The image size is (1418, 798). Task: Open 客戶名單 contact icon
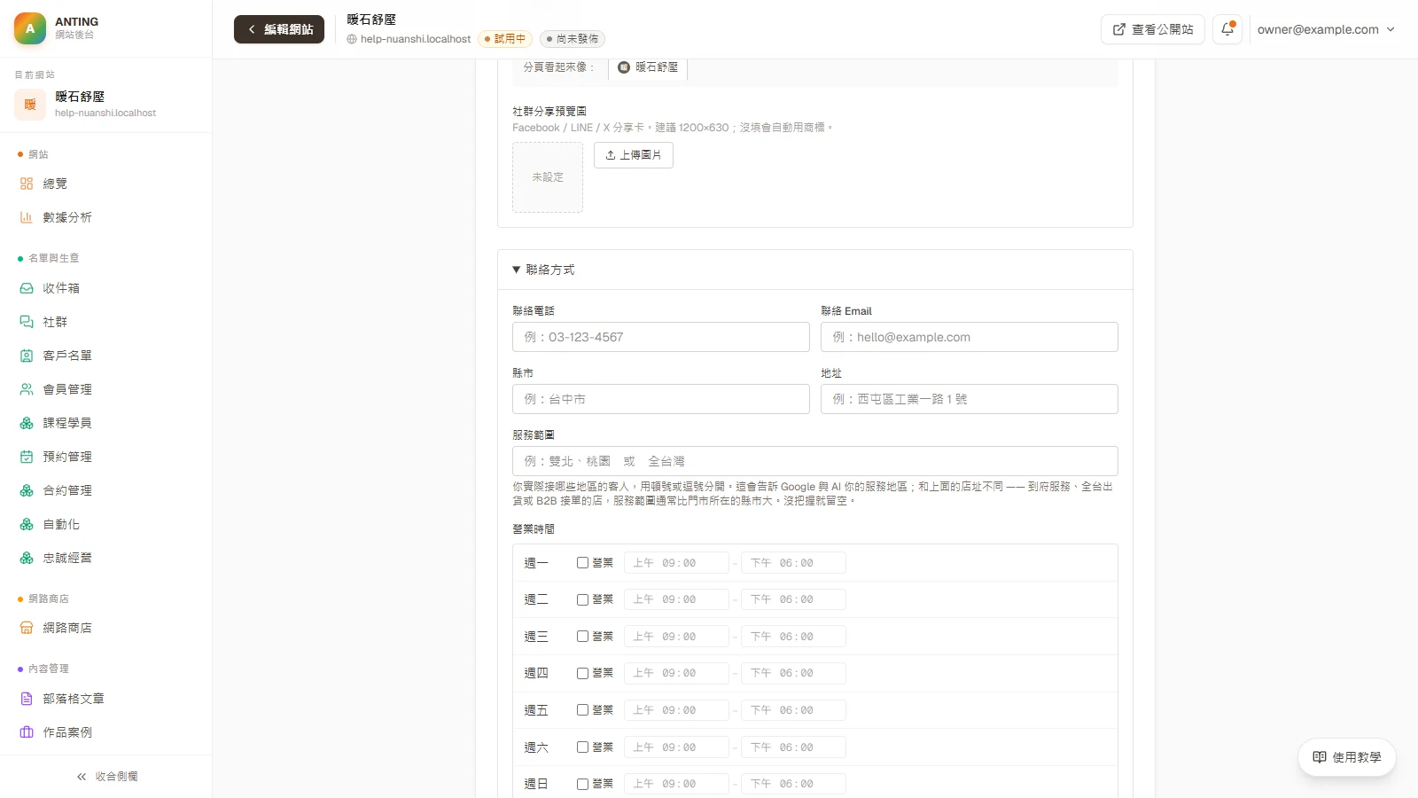(27, 356)
